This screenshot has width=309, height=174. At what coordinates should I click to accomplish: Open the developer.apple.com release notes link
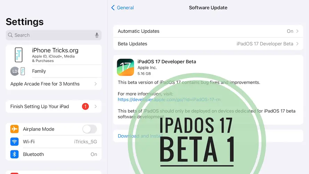pyautogui.click(x=169, y=100)
